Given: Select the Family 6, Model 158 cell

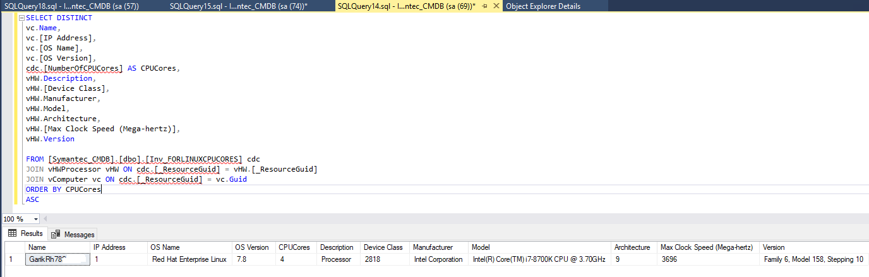Looking at the screenshot, I should (814, 259).
